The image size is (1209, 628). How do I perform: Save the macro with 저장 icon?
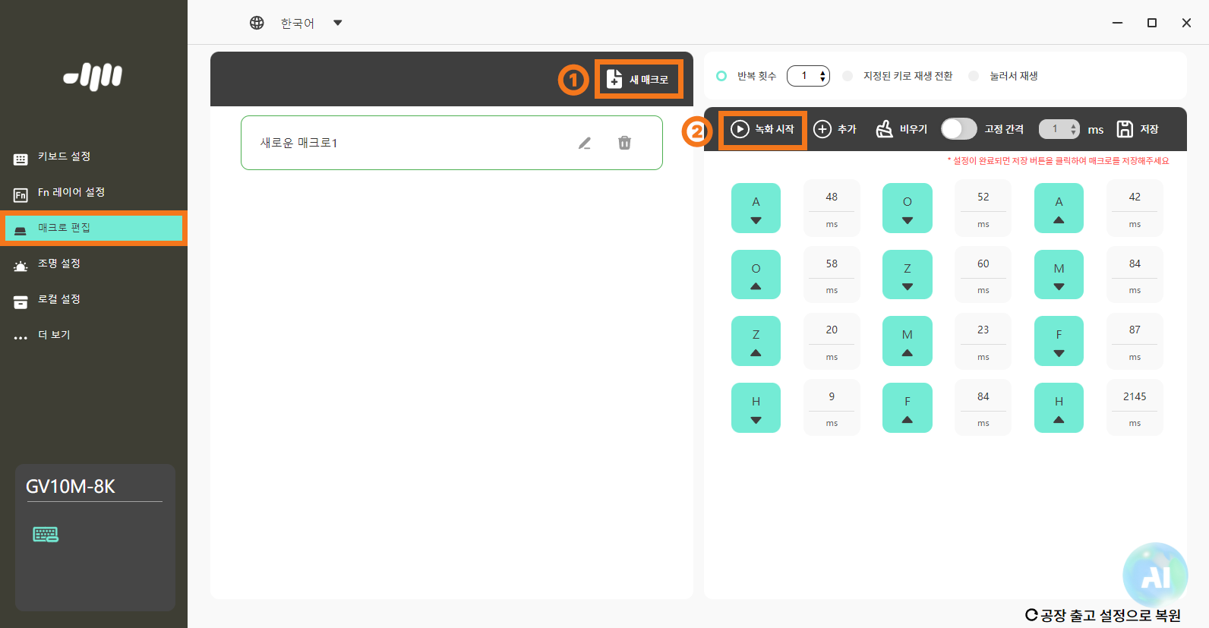1125,129
